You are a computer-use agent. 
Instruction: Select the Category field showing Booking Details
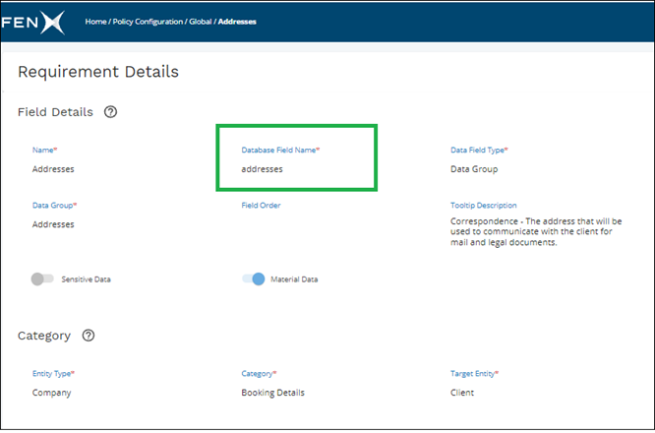point(274,393)
